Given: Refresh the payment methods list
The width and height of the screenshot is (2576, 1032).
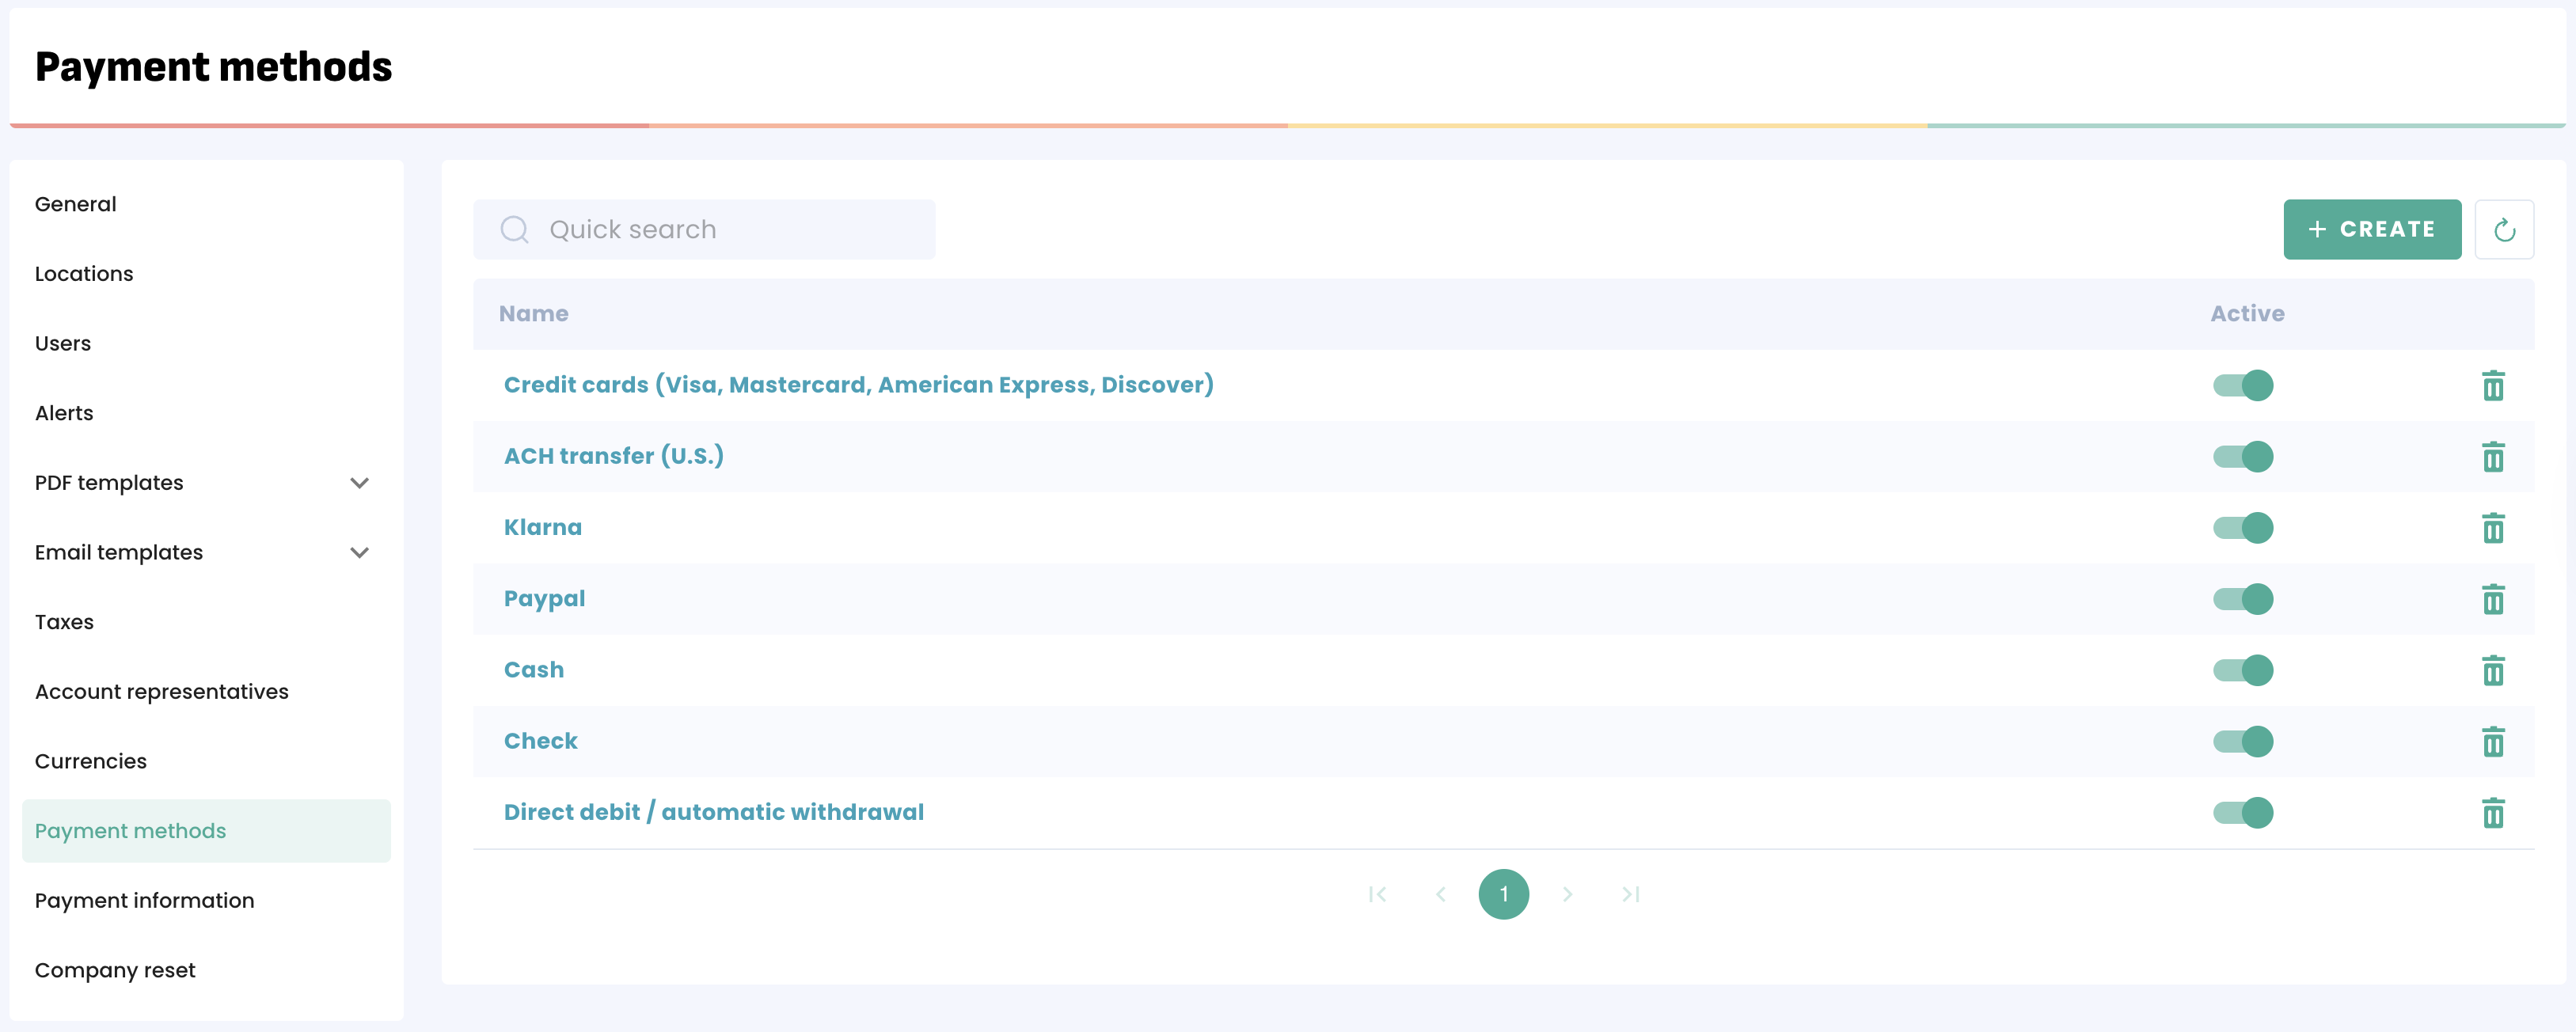Looking at the screenshot, I should [x=2503, y=230].
